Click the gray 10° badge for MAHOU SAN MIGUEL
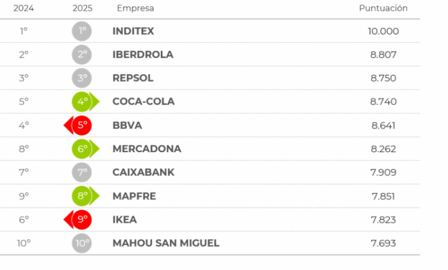The height and width of the screenshot is (270, 448). (x=82, y=243)
